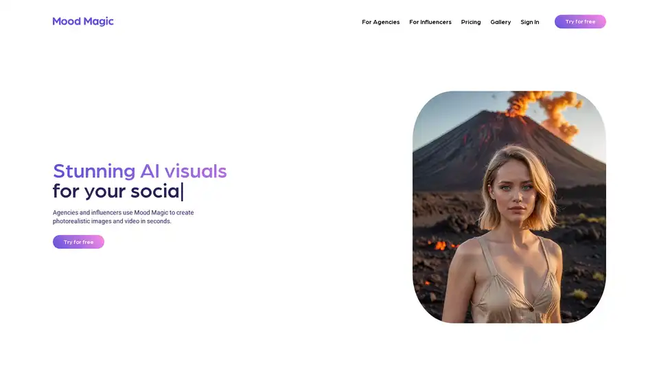
Task: Go to the For Influencers page
Action: pyautogui.click(x=430, y=22)
